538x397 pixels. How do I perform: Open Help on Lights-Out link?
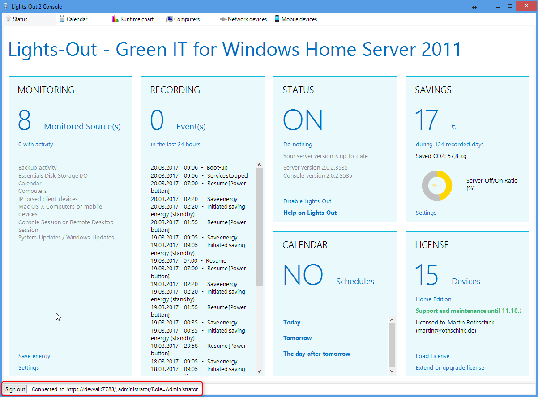tap(310, 213)
